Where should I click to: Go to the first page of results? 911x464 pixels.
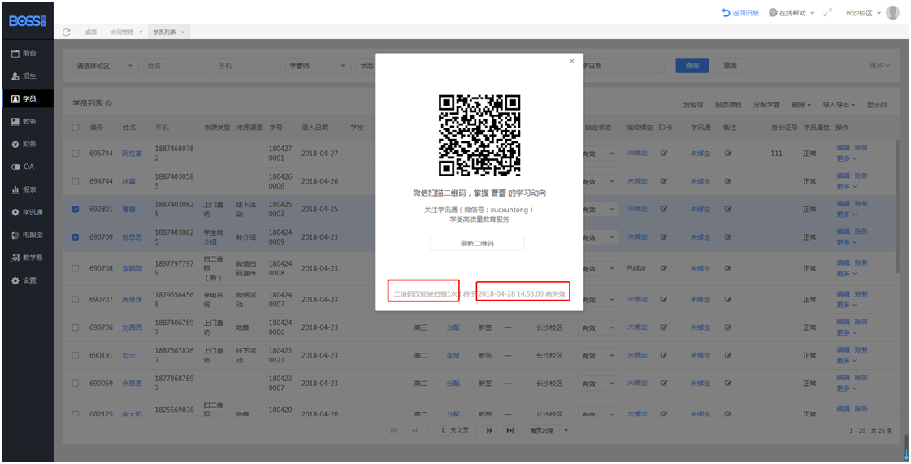pos(394,431)
